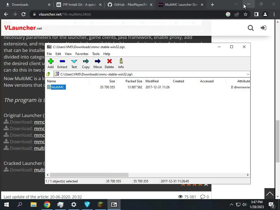Click the Google icon in address bar
This screenshot has width=280, height=210.
click(228, 14)
